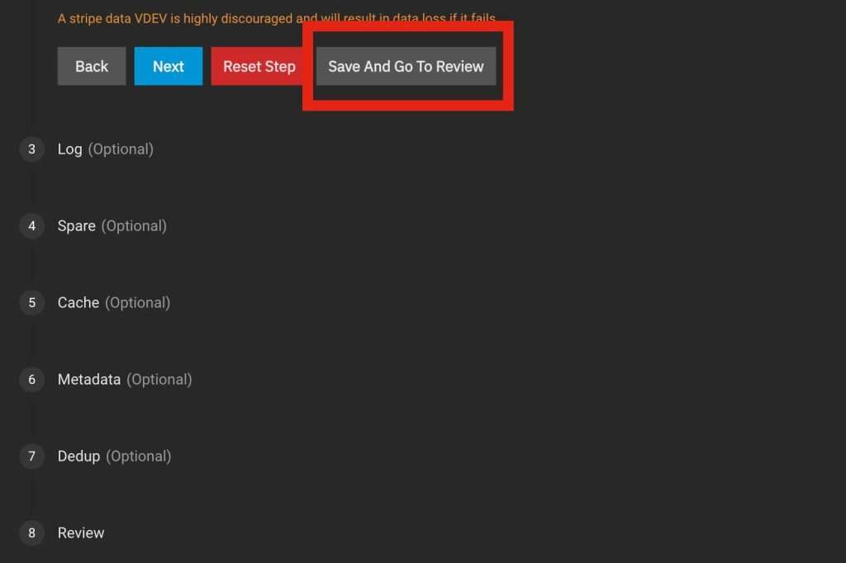Choose the step 7 number circle
Screen dimensions: 846x563
32,457
